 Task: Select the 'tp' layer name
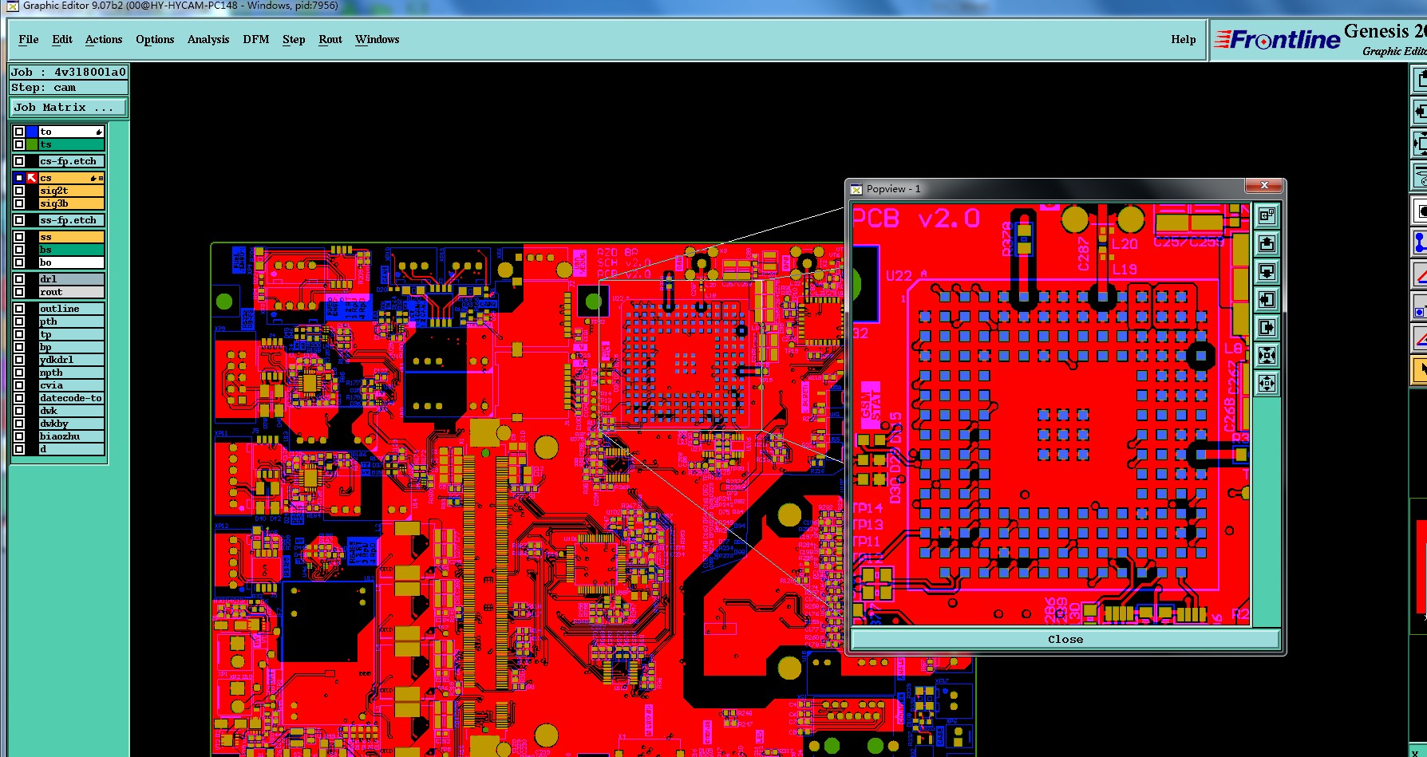71,334
